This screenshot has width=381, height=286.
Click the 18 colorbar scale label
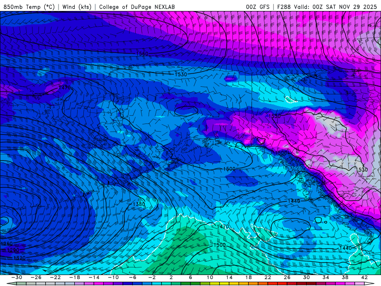[x=248, y=277]
